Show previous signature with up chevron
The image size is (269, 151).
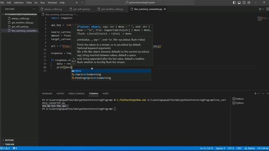click(74, 59)
